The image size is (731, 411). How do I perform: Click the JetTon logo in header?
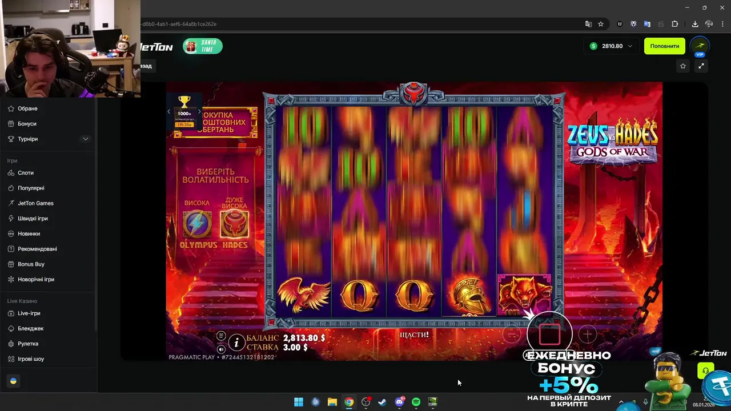(x=155, y=47)
